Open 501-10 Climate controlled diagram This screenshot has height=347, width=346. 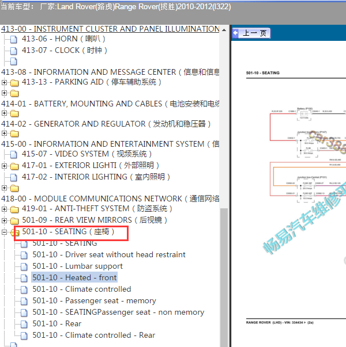click(x=82, y=289)
